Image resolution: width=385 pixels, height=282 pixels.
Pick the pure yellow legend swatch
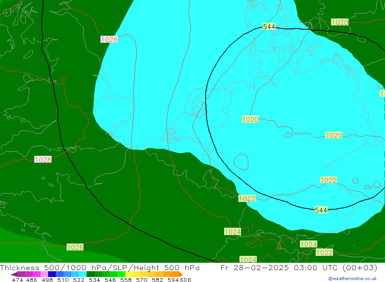129,274
